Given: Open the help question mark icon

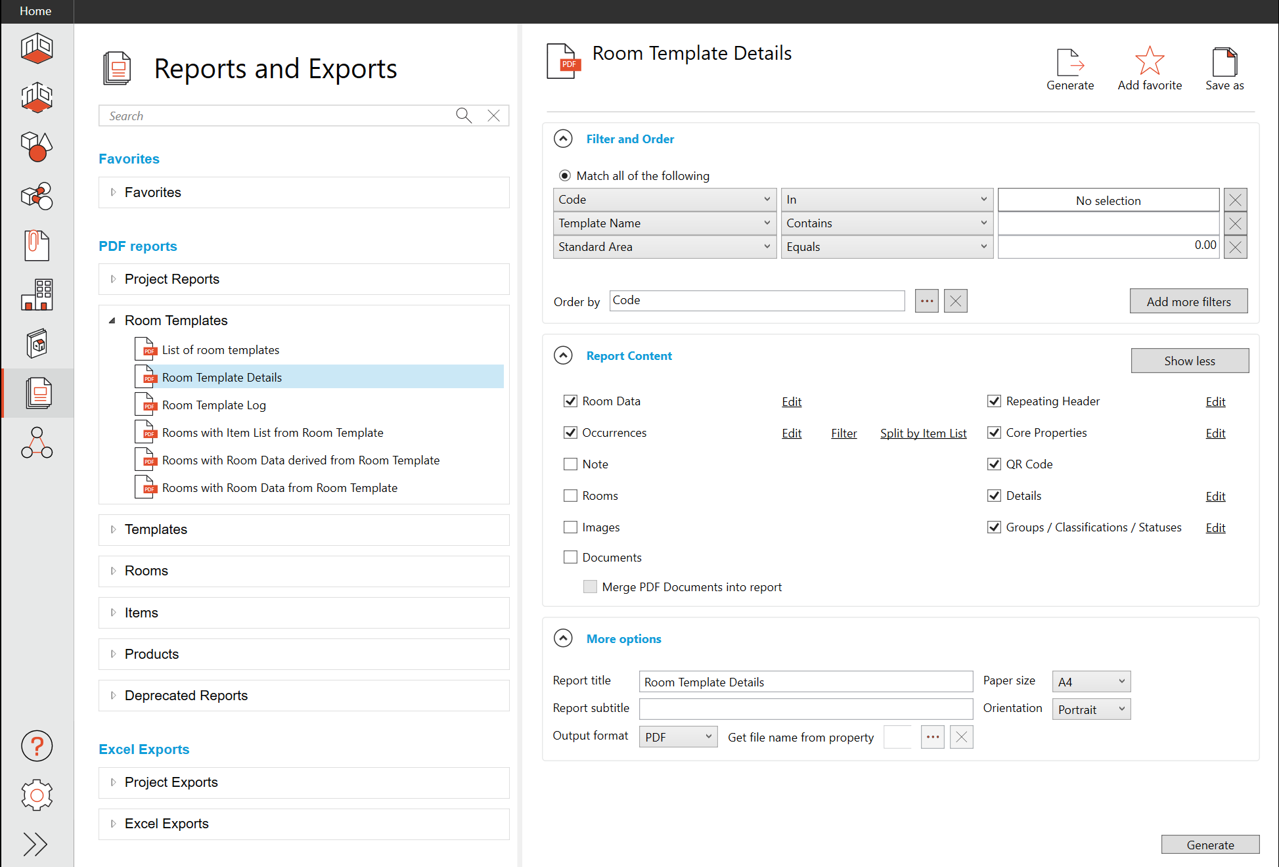Looking at the screenshot, I should [37, 746].
